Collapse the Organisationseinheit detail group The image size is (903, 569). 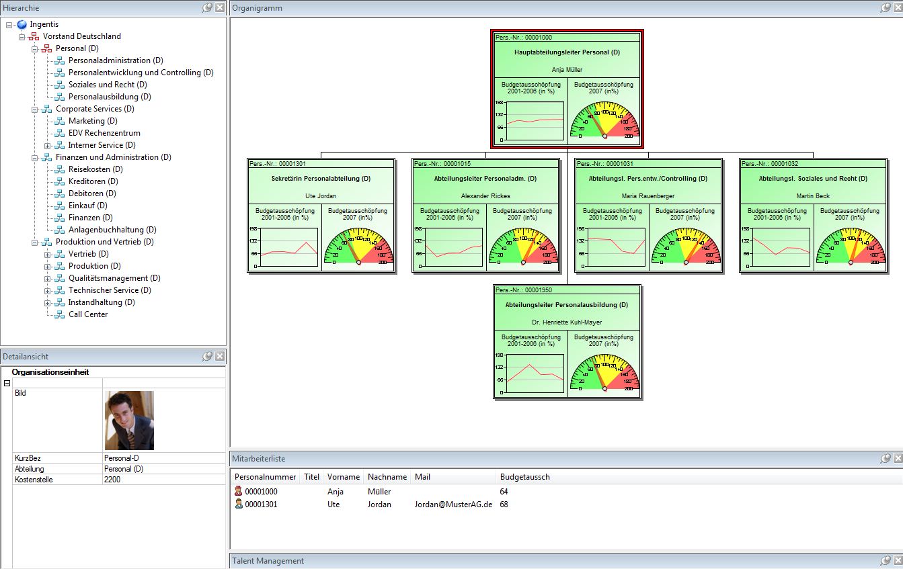[x=7, y=383]
